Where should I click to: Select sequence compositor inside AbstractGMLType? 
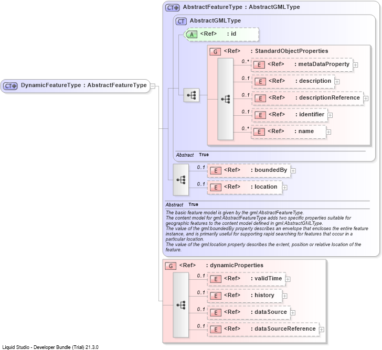(191, 95)
